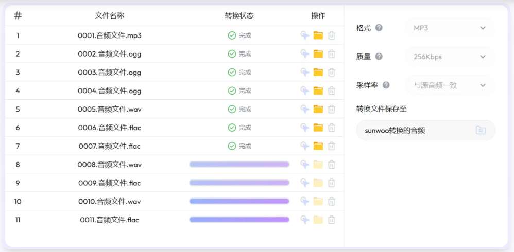
Task: Show help tooltip beside 质量
Action: [379, 57]
